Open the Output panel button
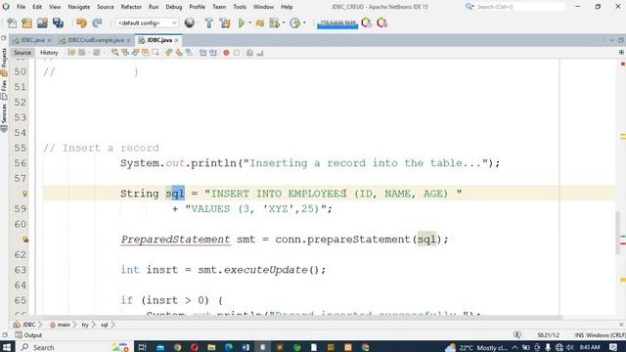Image resolution: width=626 pixels, height=352 pixels. click(28, 335)
